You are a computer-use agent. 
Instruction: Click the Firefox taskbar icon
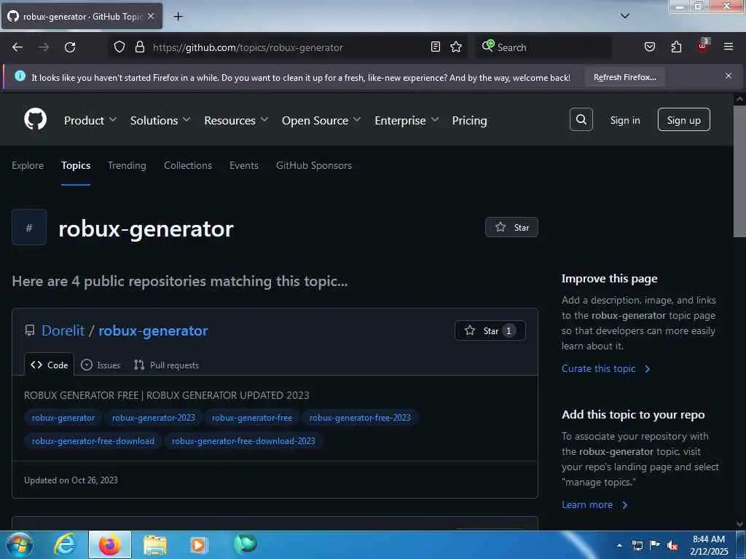[109, 544]
